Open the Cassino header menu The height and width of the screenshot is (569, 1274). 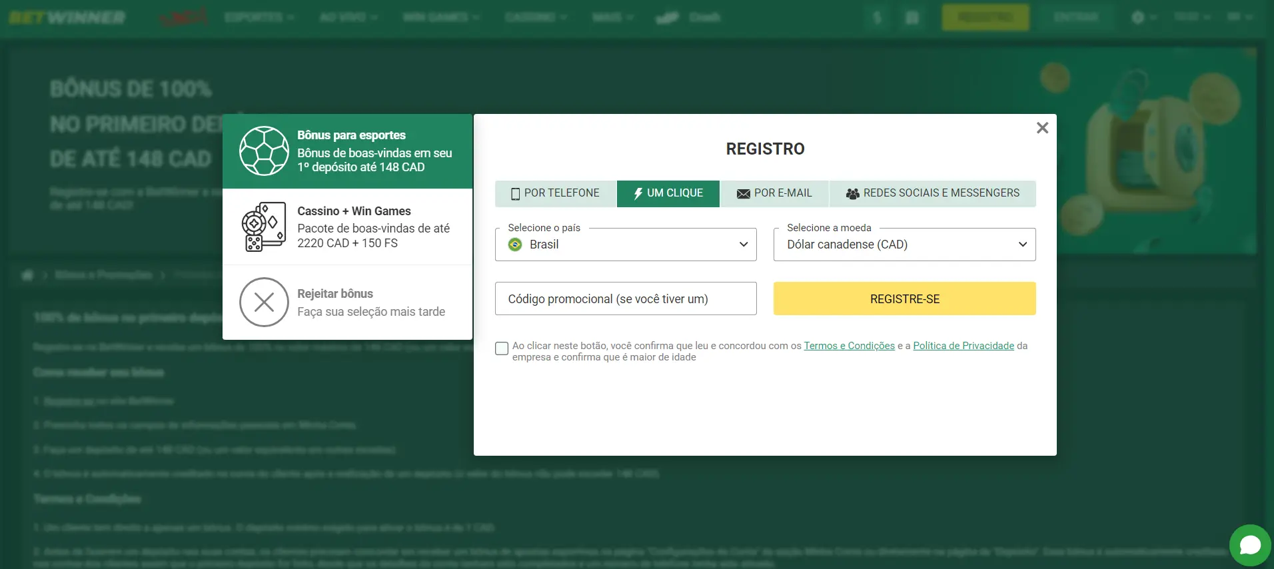536,17
